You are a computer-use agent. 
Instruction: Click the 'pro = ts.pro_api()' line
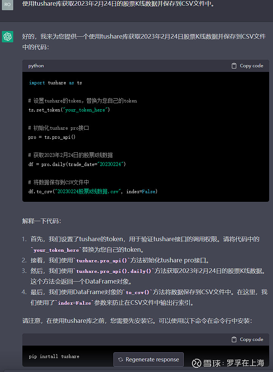[x=52, y=137]
